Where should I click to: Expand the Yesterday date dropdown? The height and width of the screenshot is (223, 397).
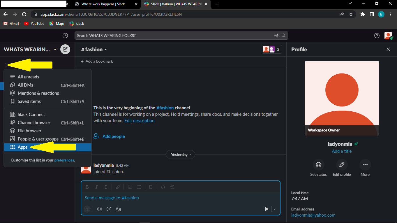[181, 154]
